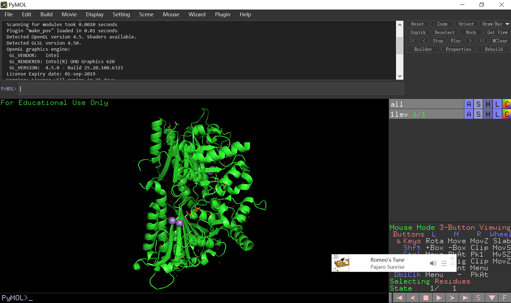Open Show menu for 1lev object

(x=478, y=114)
